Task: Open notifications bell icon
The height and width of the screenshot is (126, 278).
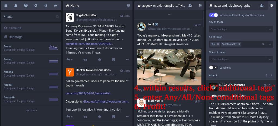Action: tap(16, 6)
